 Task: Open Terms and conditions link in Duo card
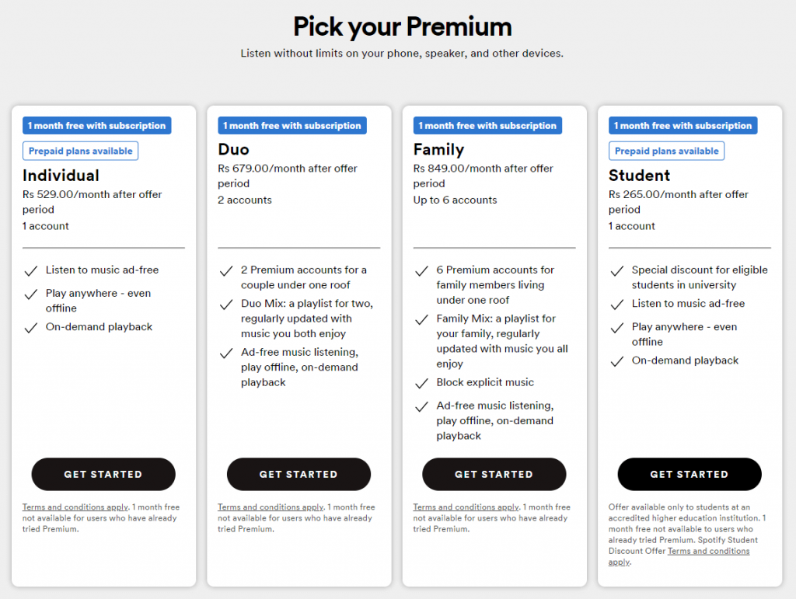tap(271, 507)
